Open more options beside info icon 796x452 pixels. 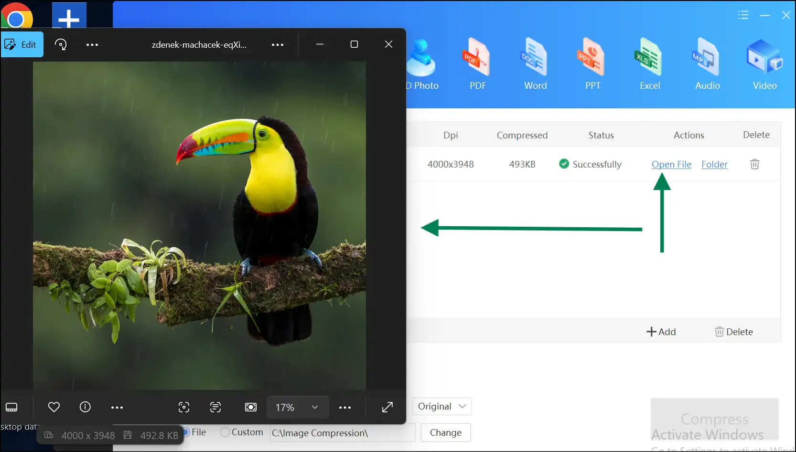[x=117, y=407]
